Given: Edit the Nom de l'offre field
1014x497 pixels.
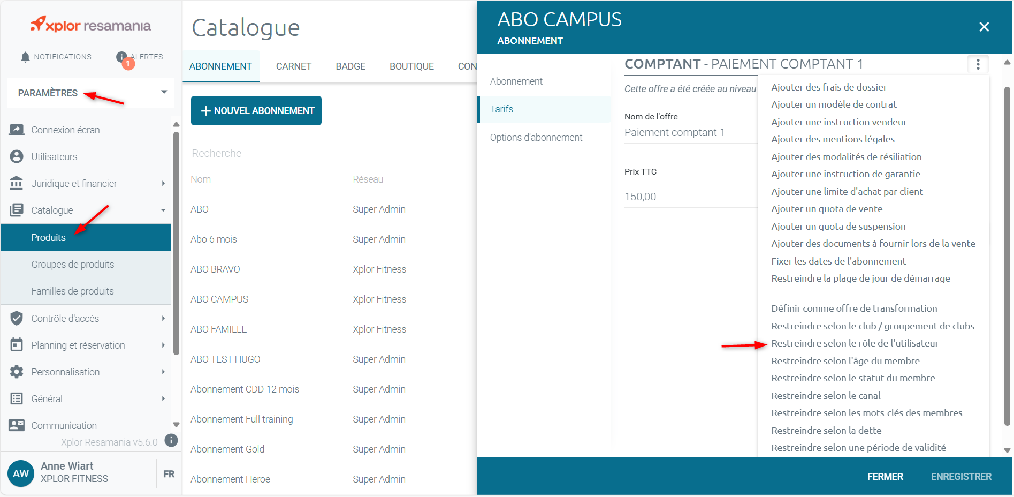Looking at the screenshot, I should [x=690, y=132].
